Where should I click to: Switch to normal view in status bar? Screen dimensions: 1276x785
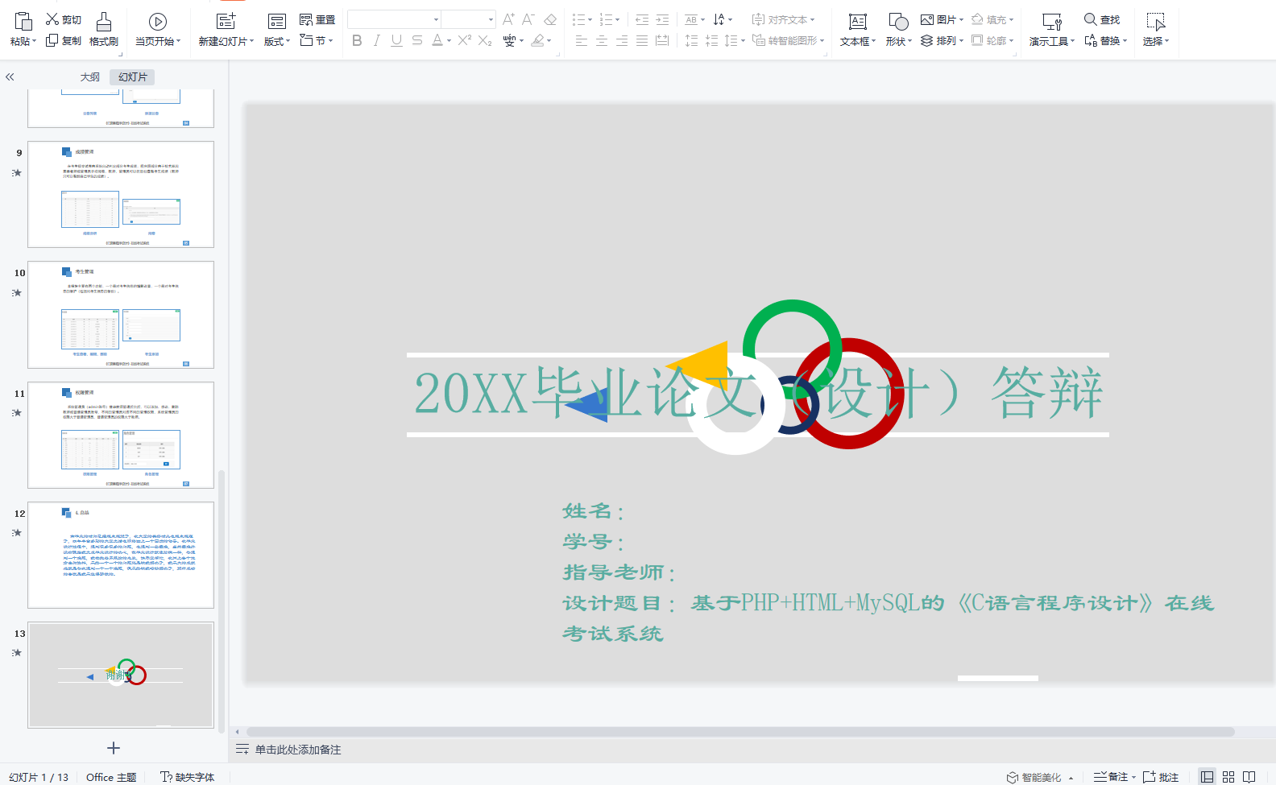(1207, 777)
